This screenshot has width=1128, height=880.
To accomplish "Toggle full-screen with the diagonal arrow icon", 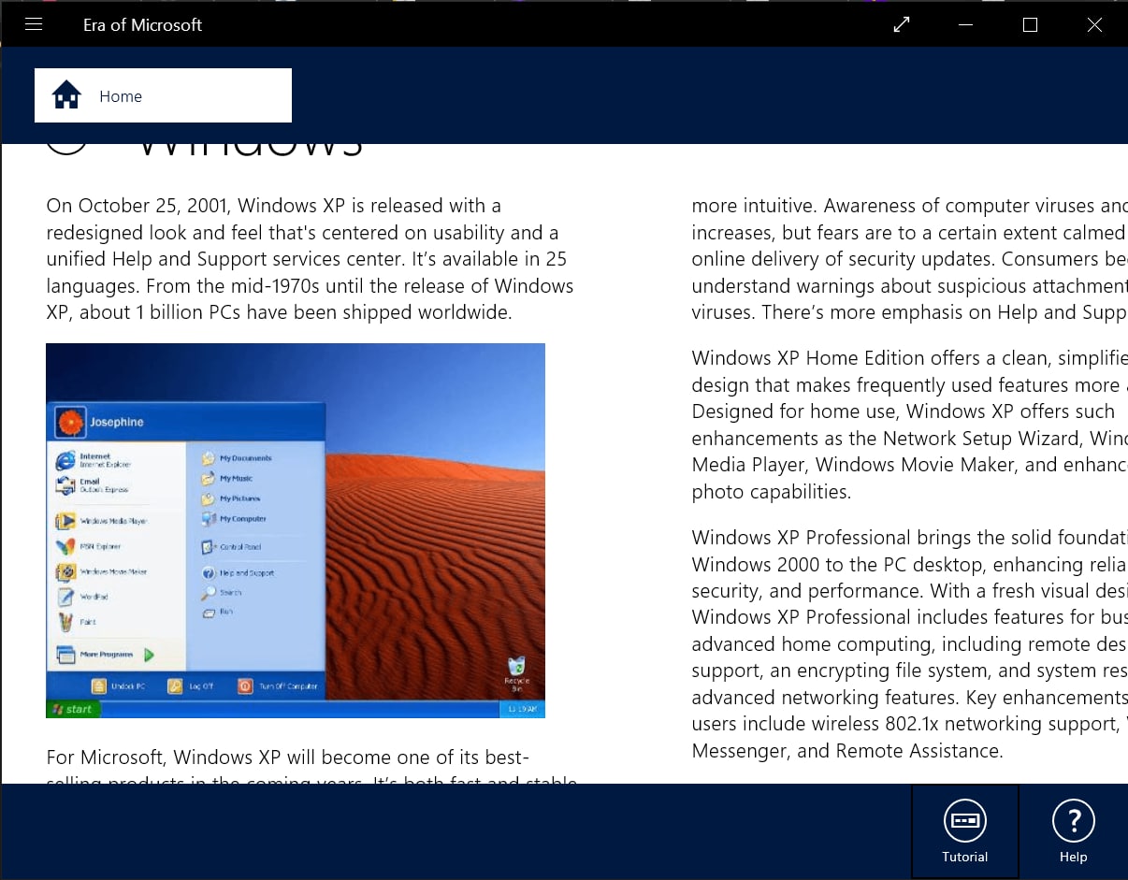I will pyautogui.click(x=902, y=25).
